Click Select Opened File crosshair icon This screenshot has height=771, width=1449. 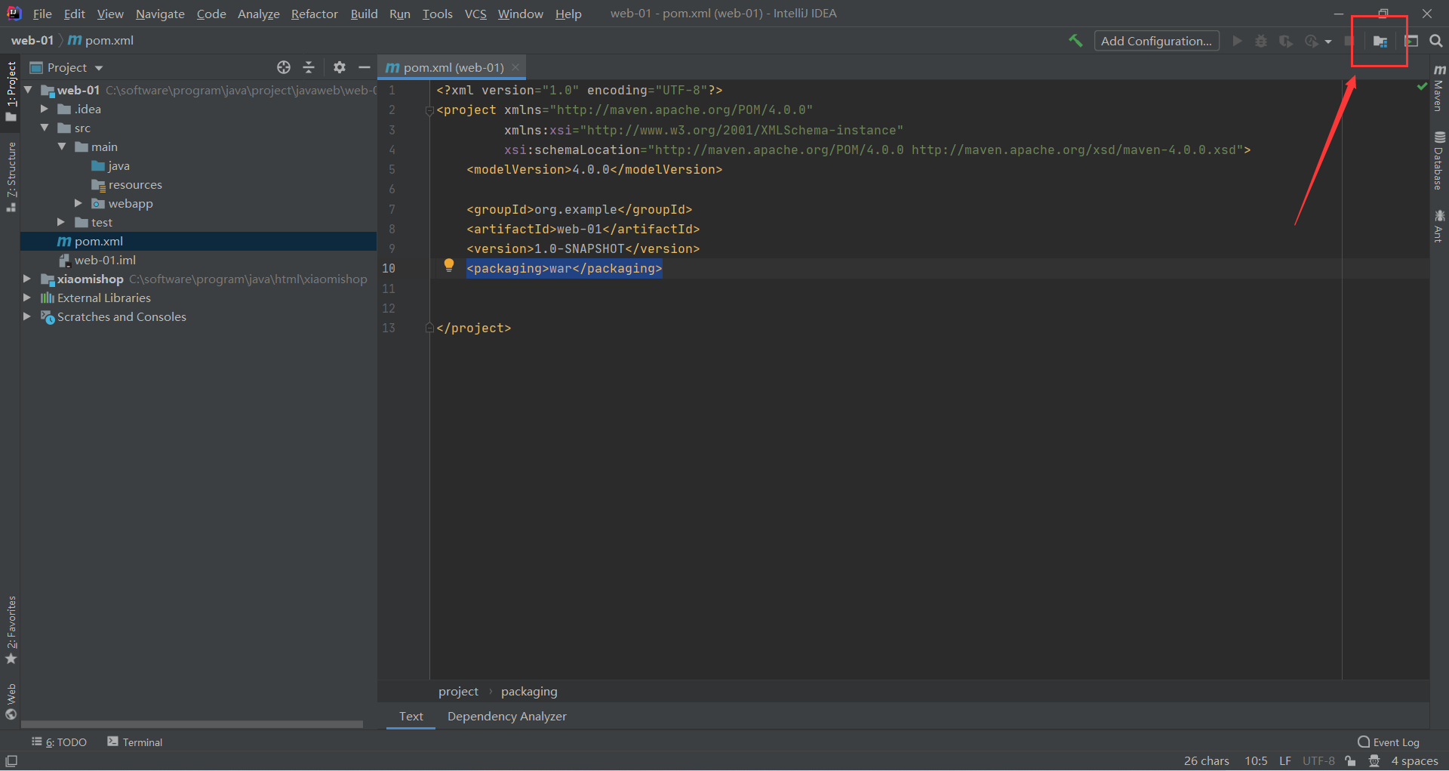pyautogui.click(x=283, y=67)
